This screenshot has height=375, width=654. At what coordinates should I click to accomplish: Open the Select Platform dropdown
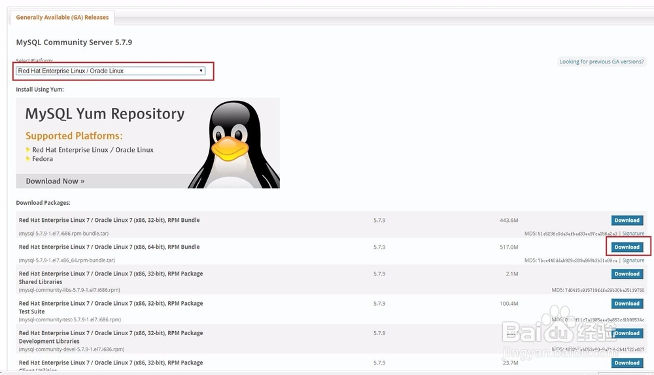111,71
